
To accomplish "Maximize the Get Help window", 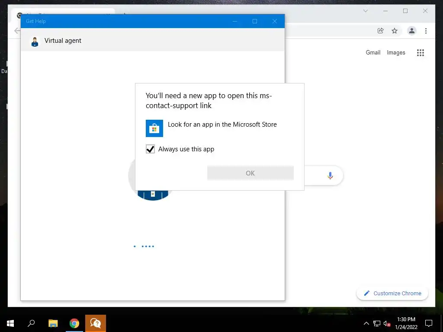I will tap(254, 21).
